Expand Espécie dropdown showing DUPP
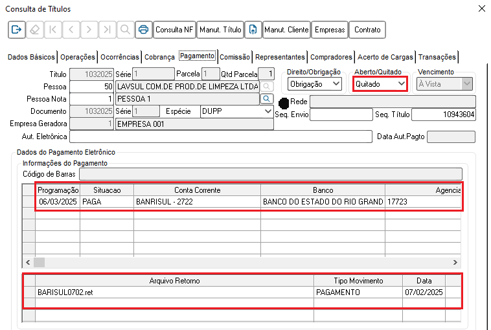Screen dimensions: 491x330 [x=236, y=111]
